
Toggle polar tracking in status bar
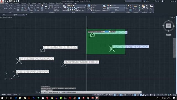(x=125, y=95)
